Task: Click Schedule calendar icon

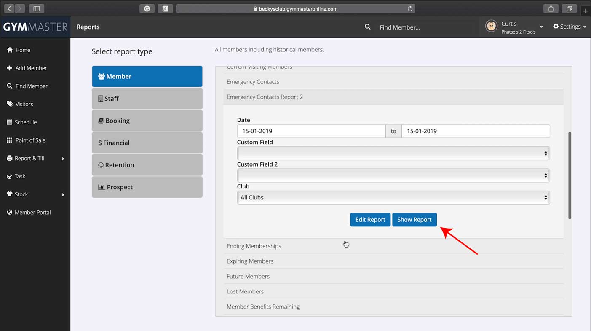Action: 10,122
